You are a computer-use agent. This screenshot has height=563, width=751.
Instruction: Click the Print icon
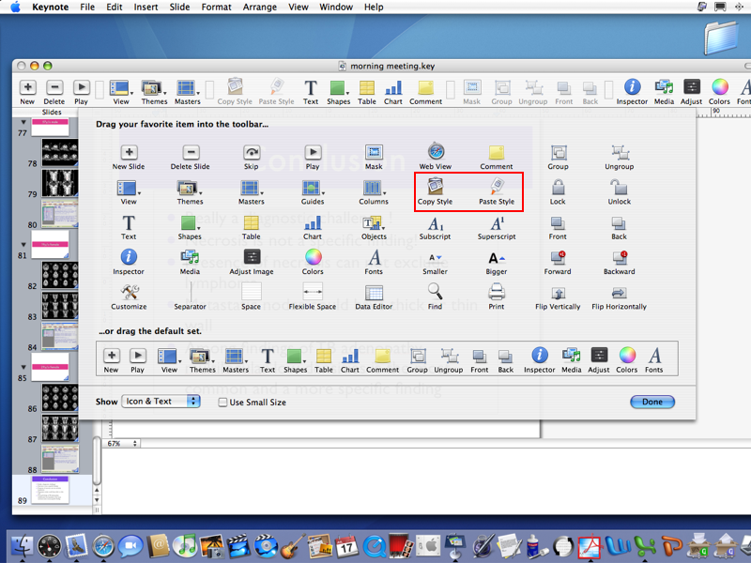[497, 292]
